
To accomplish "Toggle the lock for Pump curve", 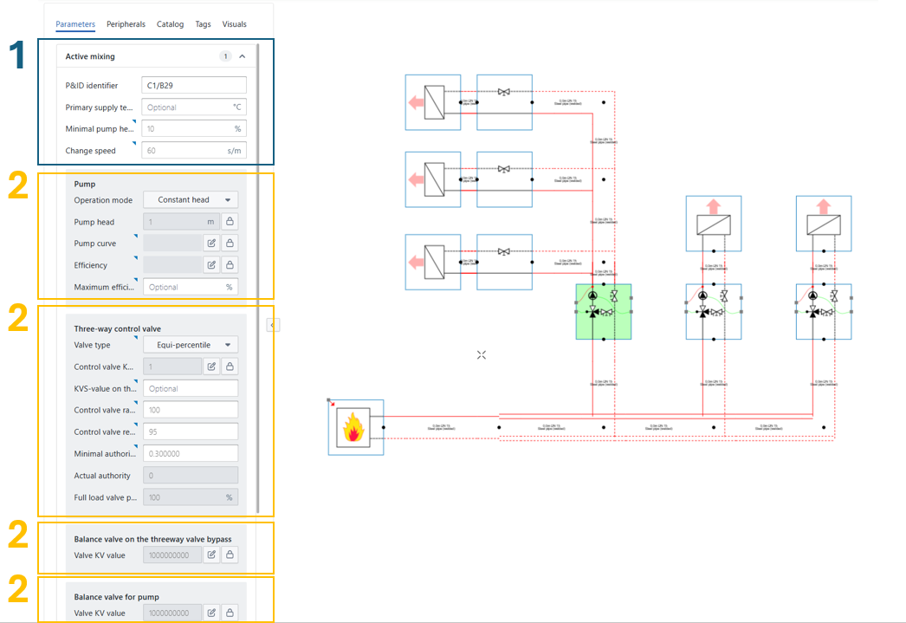I will click(230, 243).
